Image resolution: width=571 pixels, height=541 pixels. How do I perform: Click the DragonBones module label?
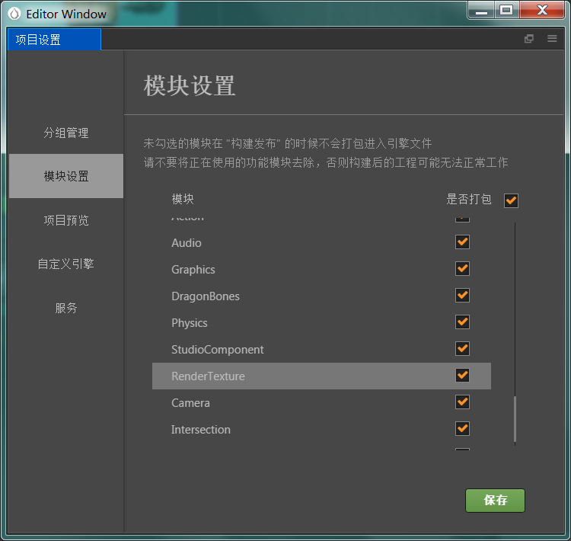click(206, 296)
